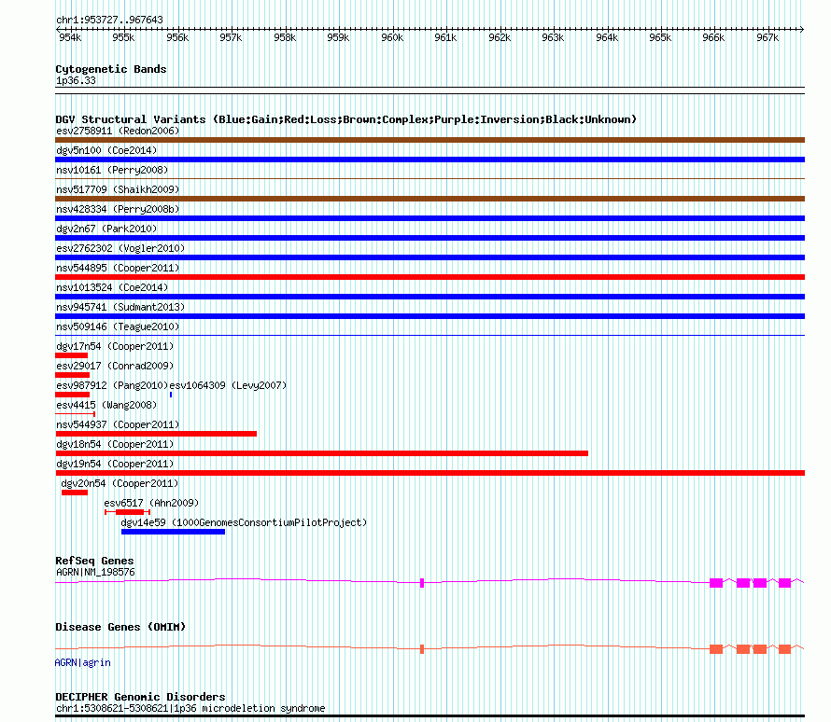The width and height of the screenshot is (831, 722).
Task: Click the first orange OMIM exon near 966k
Action: [x=716, y=649]
